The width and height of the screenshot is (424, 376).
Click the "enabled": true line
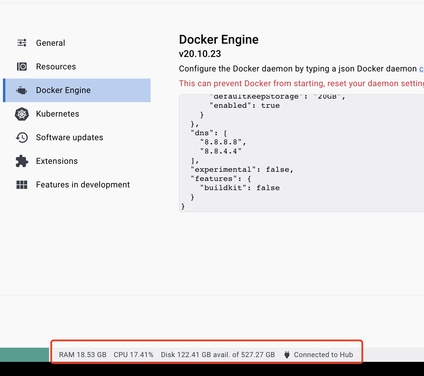pos(244,105)
